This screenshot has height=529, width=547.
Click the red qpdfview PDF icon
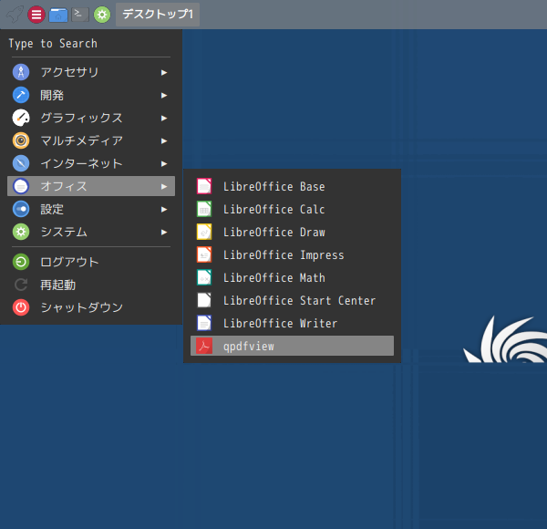click(204, 346)
